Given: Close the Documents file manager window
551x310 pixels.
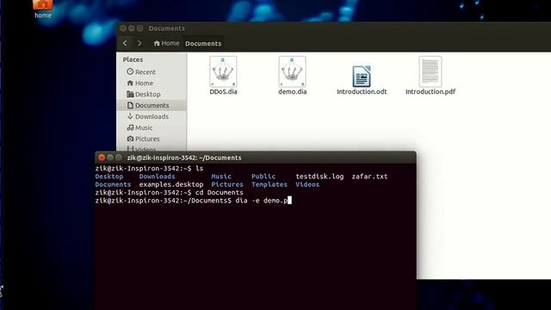Looking at the screenshot, I should 123,28.
